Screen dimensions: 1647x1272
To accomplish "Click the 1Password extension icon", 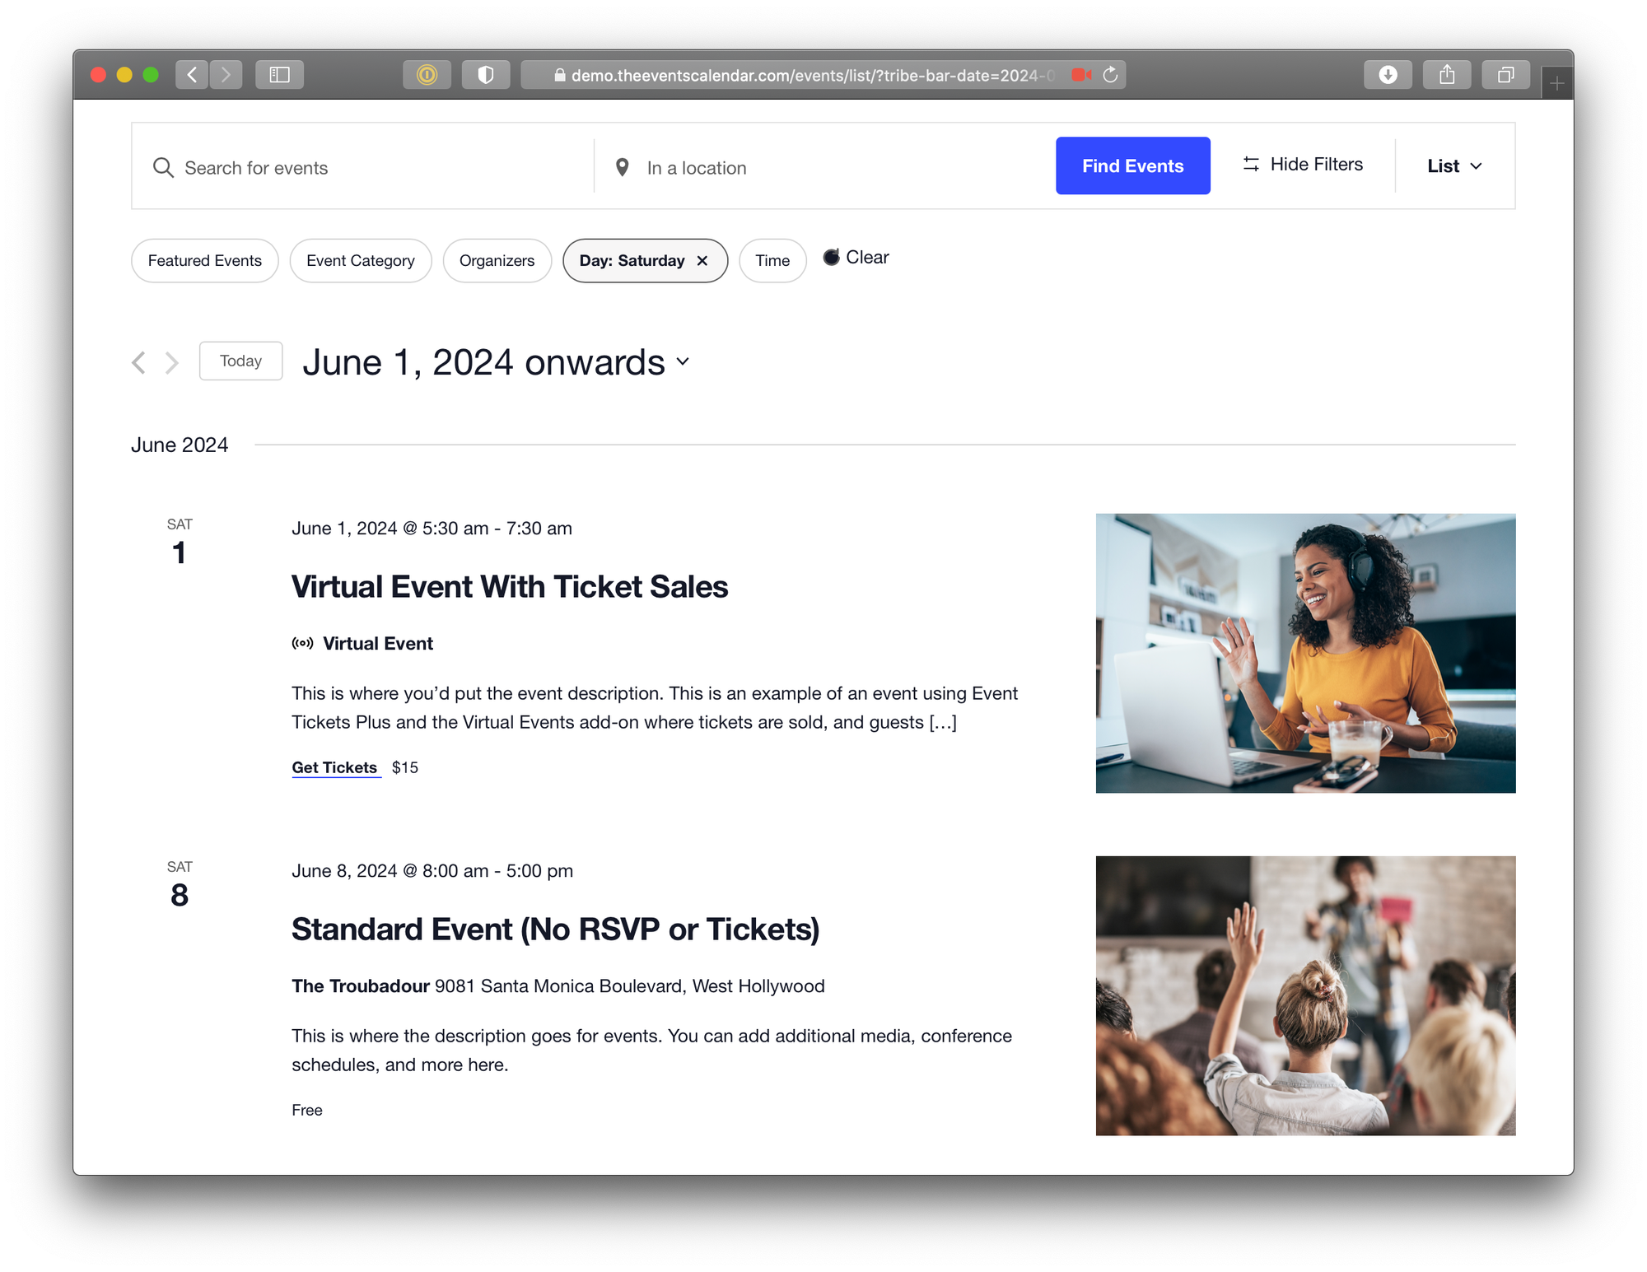I will pos(427,75).
